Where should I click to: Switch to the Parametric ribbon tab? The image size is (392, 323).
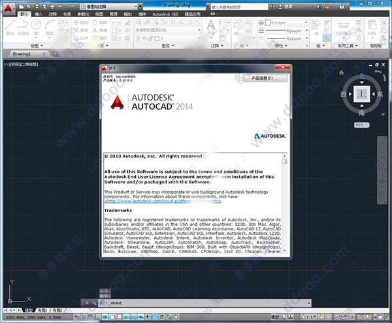point(83,14)
